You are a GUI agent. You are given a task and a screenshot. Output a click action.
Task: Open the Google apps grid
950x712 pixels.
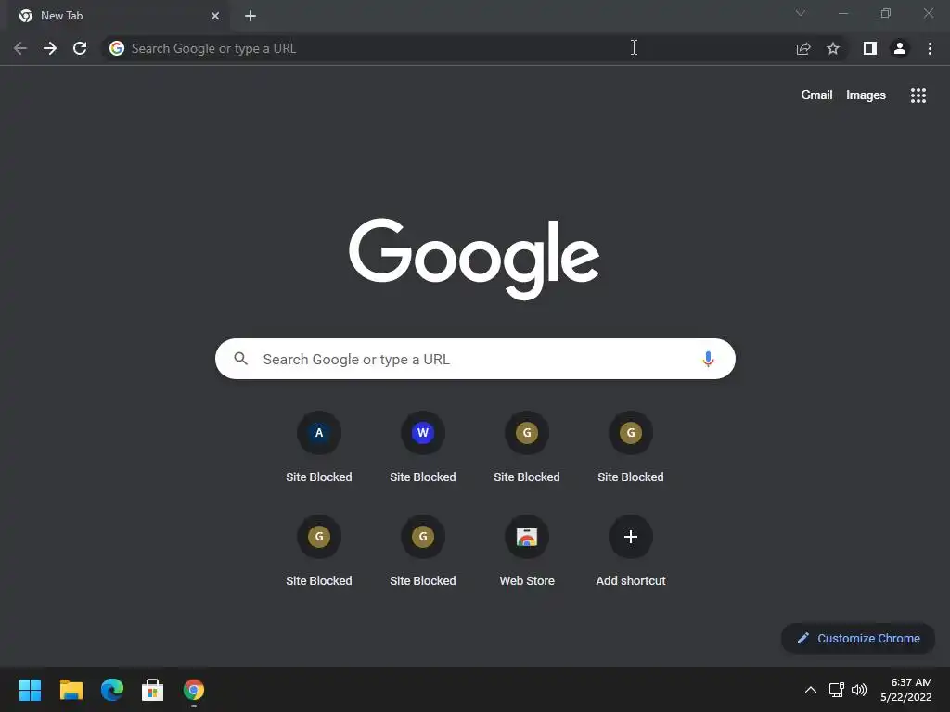click(x=918, y=95)
